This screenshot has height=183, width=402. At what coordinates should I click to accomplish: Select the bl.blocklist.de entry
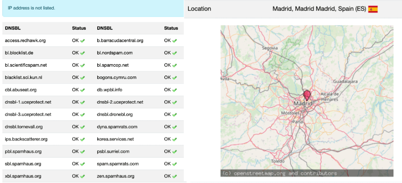(x=19, y=53)
